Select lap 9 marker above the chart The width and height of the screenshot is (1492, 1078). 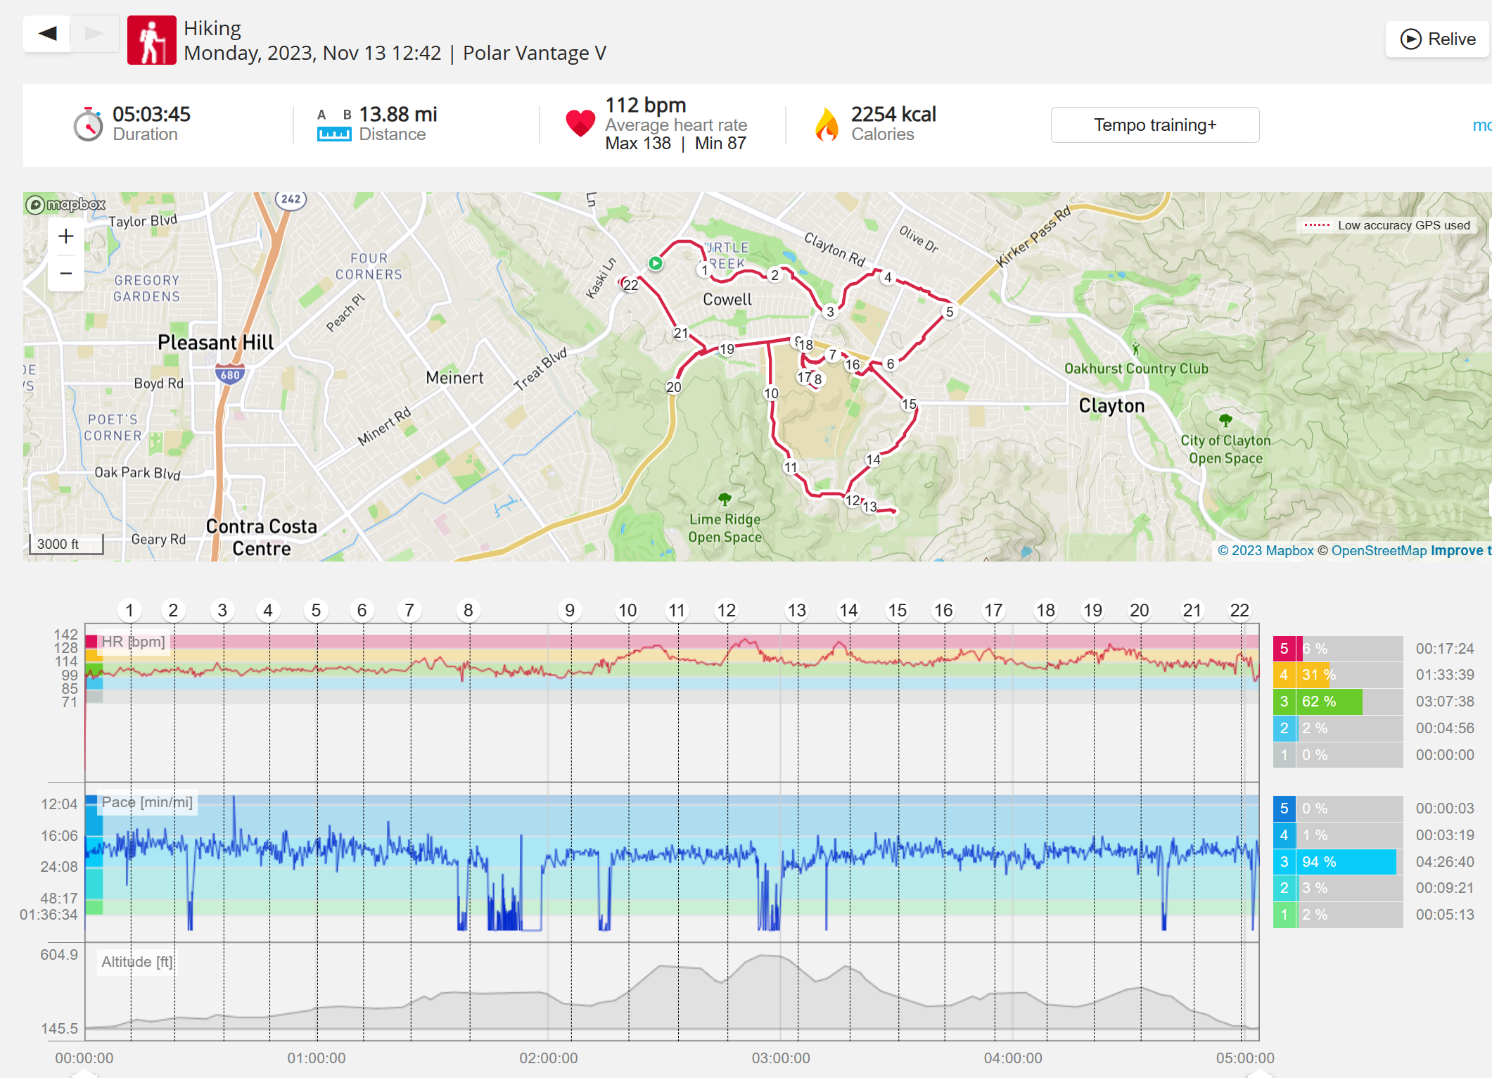570,610
